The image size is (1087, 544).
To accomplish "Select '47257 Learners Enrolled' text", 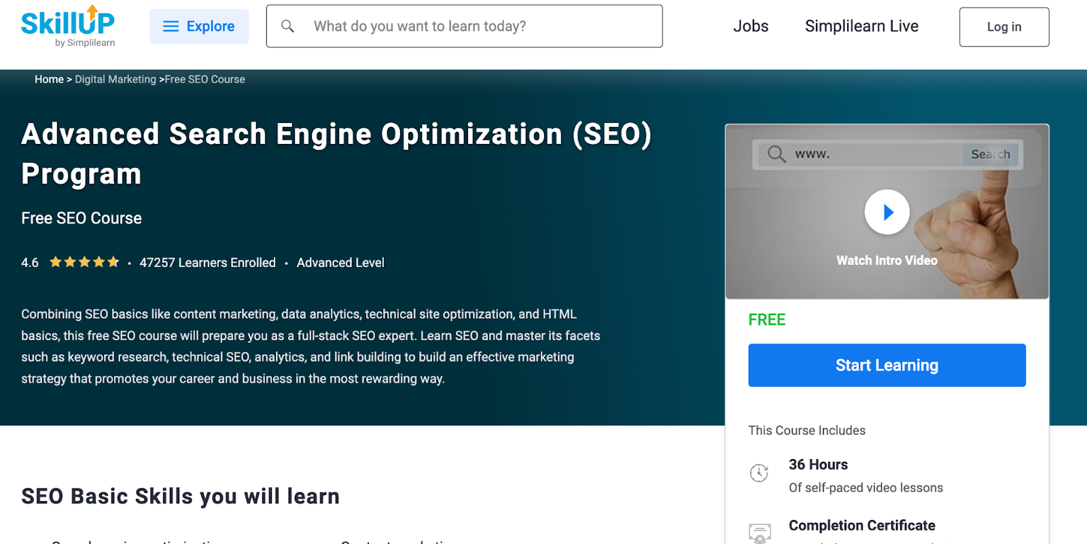I will pos(207,263).
